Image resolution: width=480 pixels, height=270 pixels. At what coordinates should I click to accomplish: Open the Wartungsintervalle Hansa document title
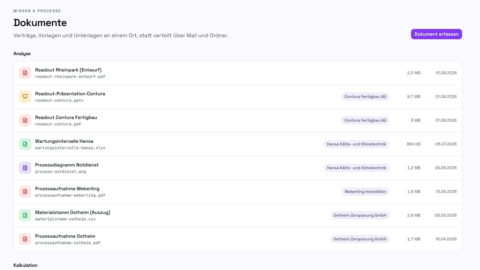coord(64,141)
